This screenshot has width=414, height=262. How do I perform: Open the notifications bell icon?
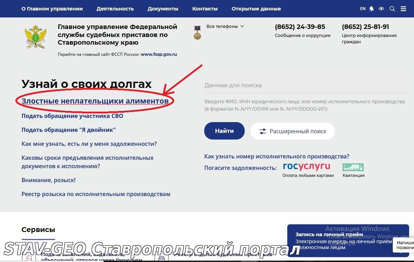point(371,9)
